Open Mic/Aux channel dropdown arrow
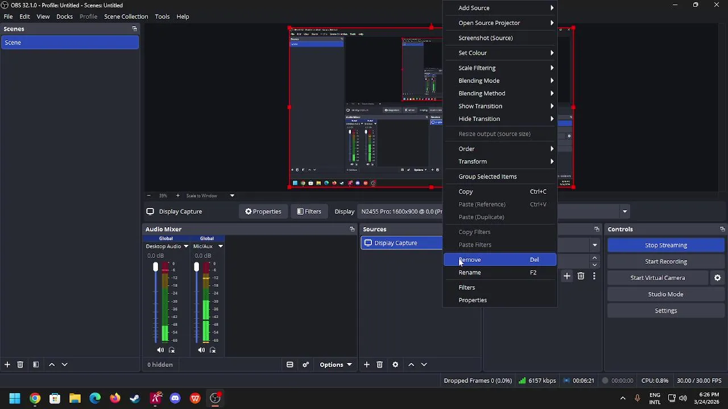 [220, 247]
